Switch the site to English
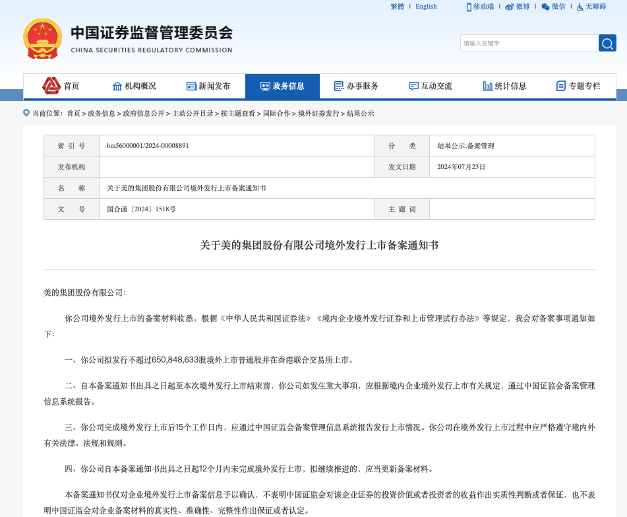The width and height of the screenshot is (627, 517). (426, 7)
